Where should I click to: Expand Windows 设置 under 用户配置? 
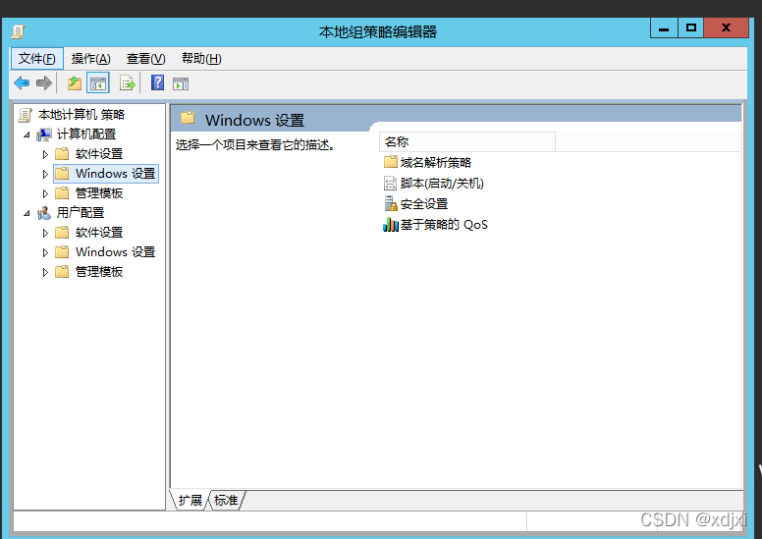point(45,252)
